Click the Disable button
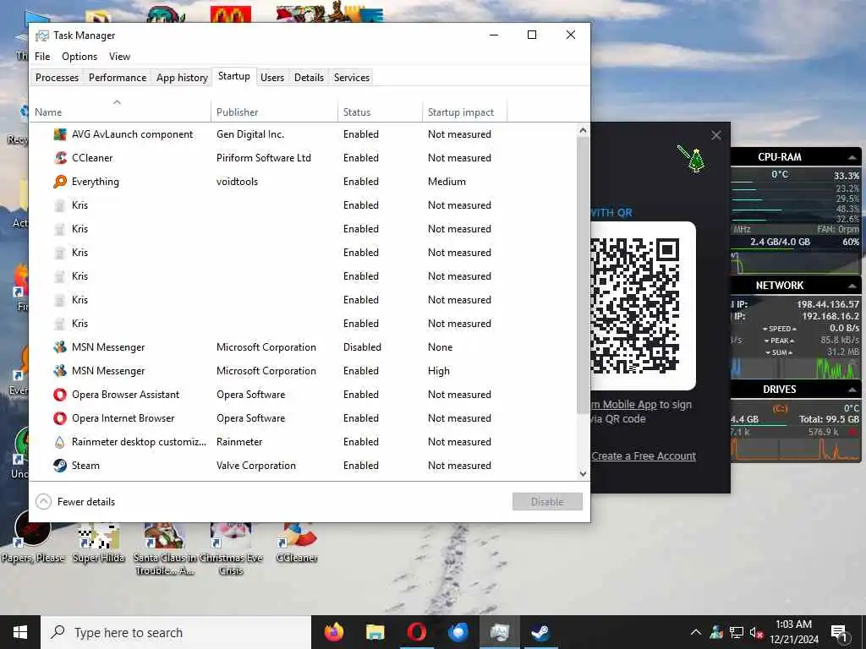The height and width of the screenshot is (649, 866). click(x=547, y=502)
